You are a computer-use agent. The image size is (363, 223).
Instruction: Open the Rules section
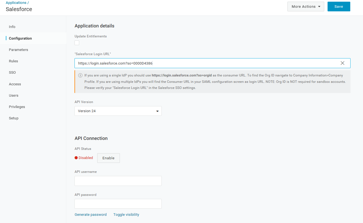pyautogui.click(x=13, y=61)
